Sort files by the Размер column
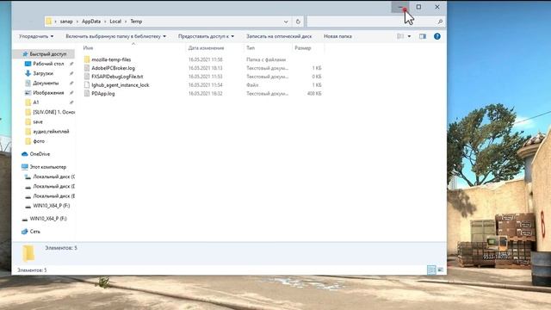This screenshot has width=551, height=310. 302,48
